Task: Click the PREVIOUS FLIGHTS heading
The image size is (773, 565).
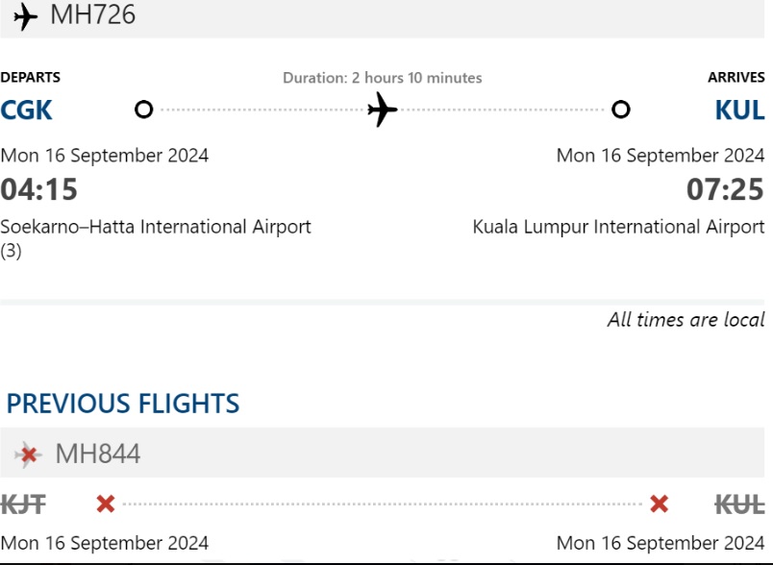Action: click(x=123, y=404)
